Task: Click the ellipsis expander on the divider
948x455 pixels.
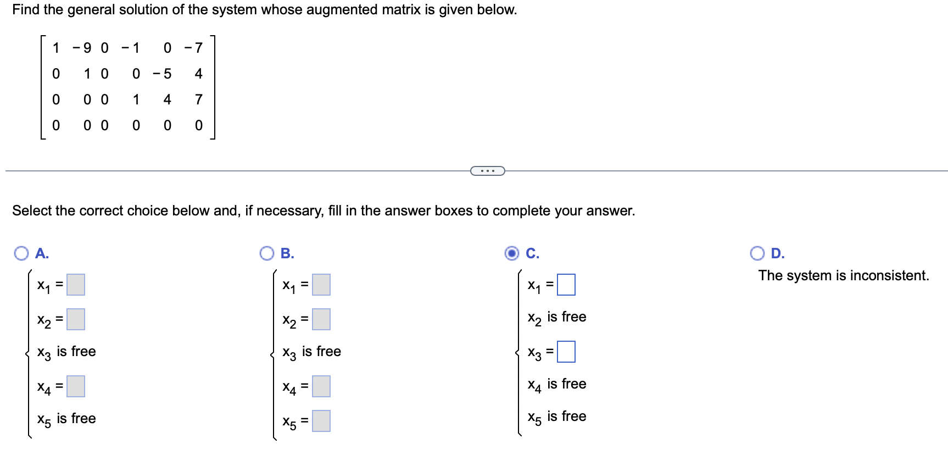Action: point(488,170)
